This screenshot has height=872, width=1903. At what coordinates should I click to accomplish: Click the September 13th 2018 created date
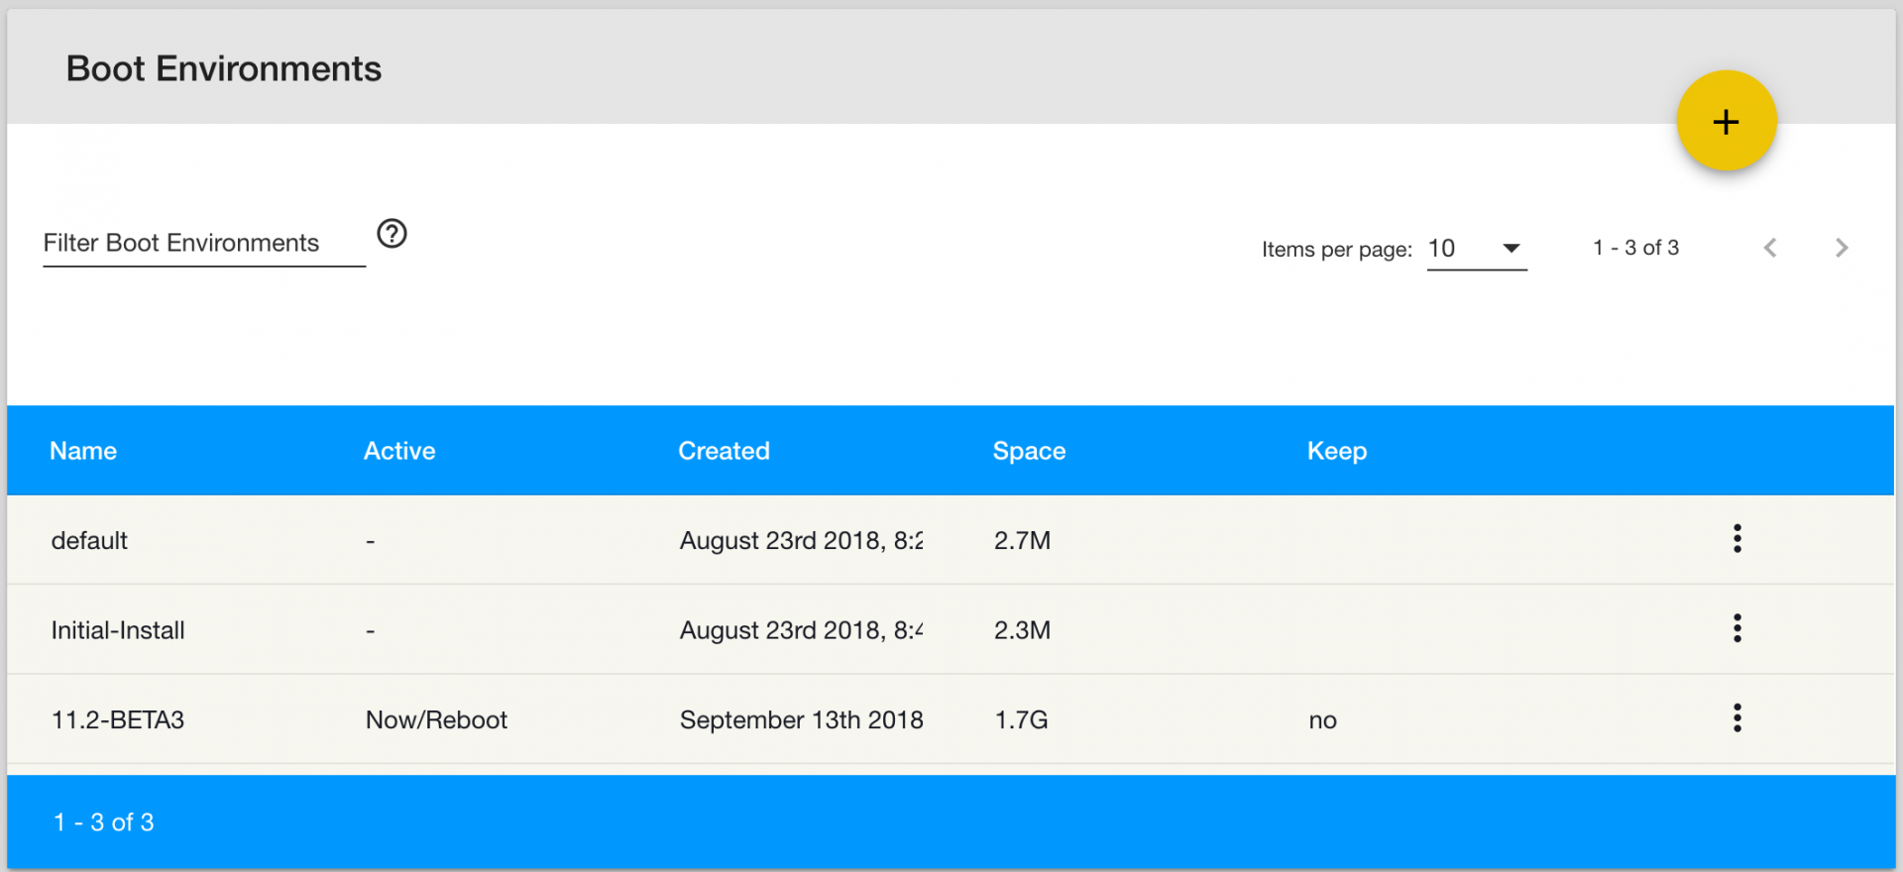[x=801, y=720]
